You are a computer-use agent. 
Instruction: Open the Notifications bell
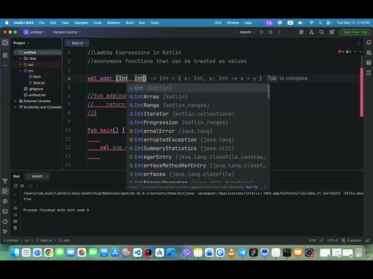pos(368,42)
